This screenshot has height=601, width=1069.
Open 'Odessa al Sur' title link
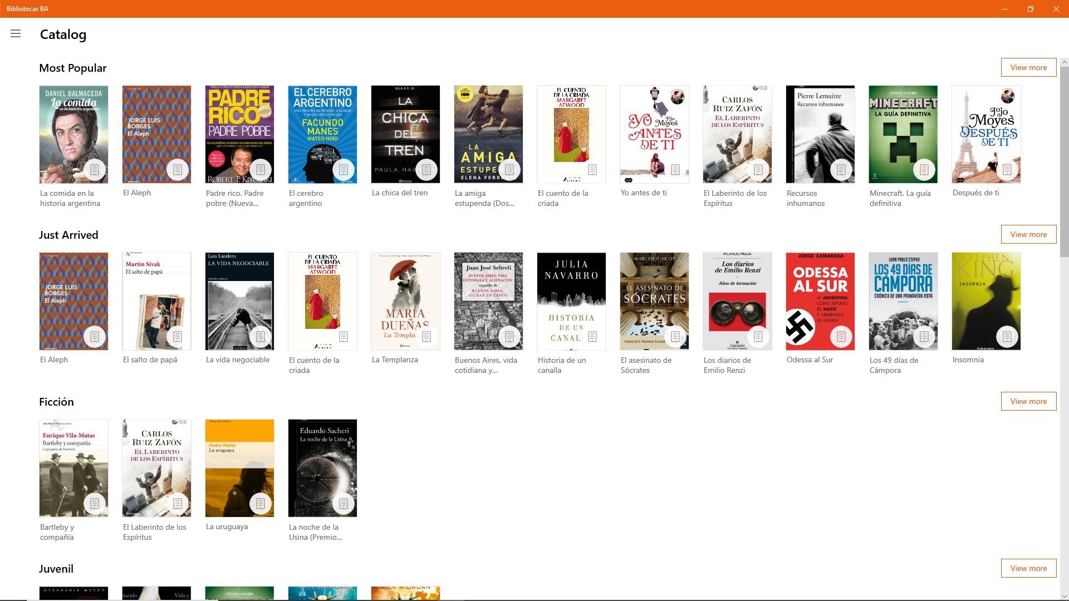tap(810, 359)
